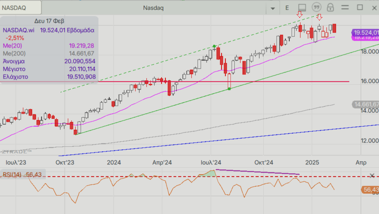This screenshot has height=214, width=379.
Task: Maximize the chart window
Action: [x=360, y=7]
